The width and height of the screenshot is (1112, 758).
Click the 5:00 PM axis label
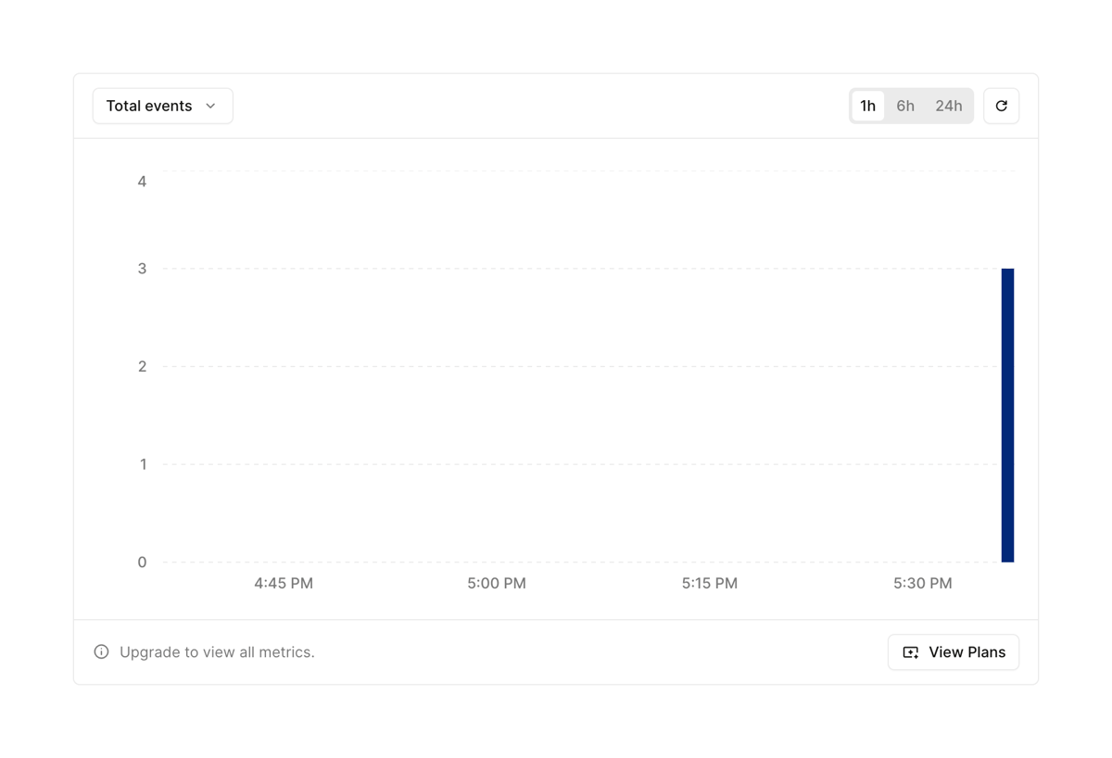497,583
